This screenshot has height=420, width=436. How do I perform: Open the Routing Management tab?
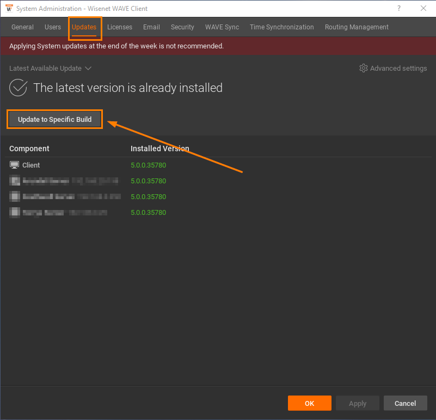pyautogui.click(x=357, y=27)
